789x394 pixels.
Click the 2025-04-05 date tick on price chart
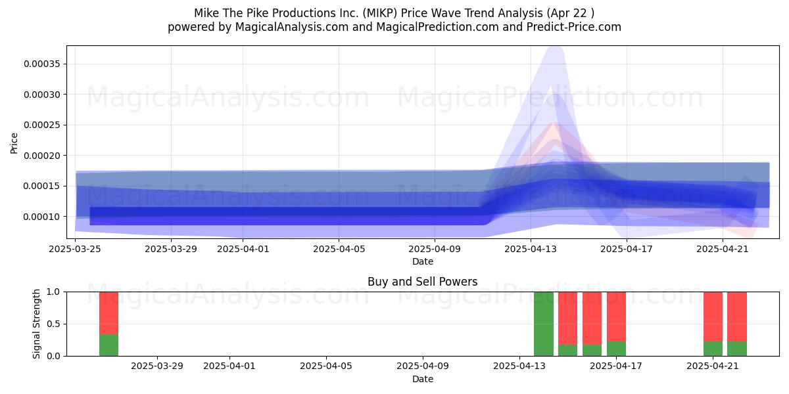[339, 249]
